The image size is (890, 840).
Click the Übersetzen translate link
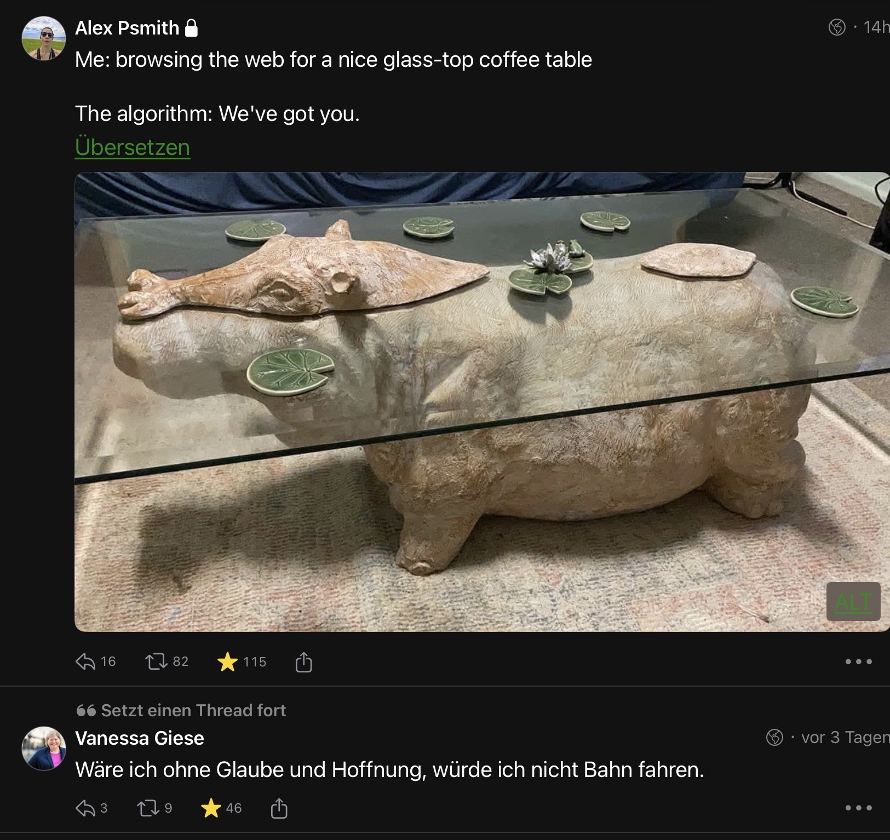(x=133, y=147)
